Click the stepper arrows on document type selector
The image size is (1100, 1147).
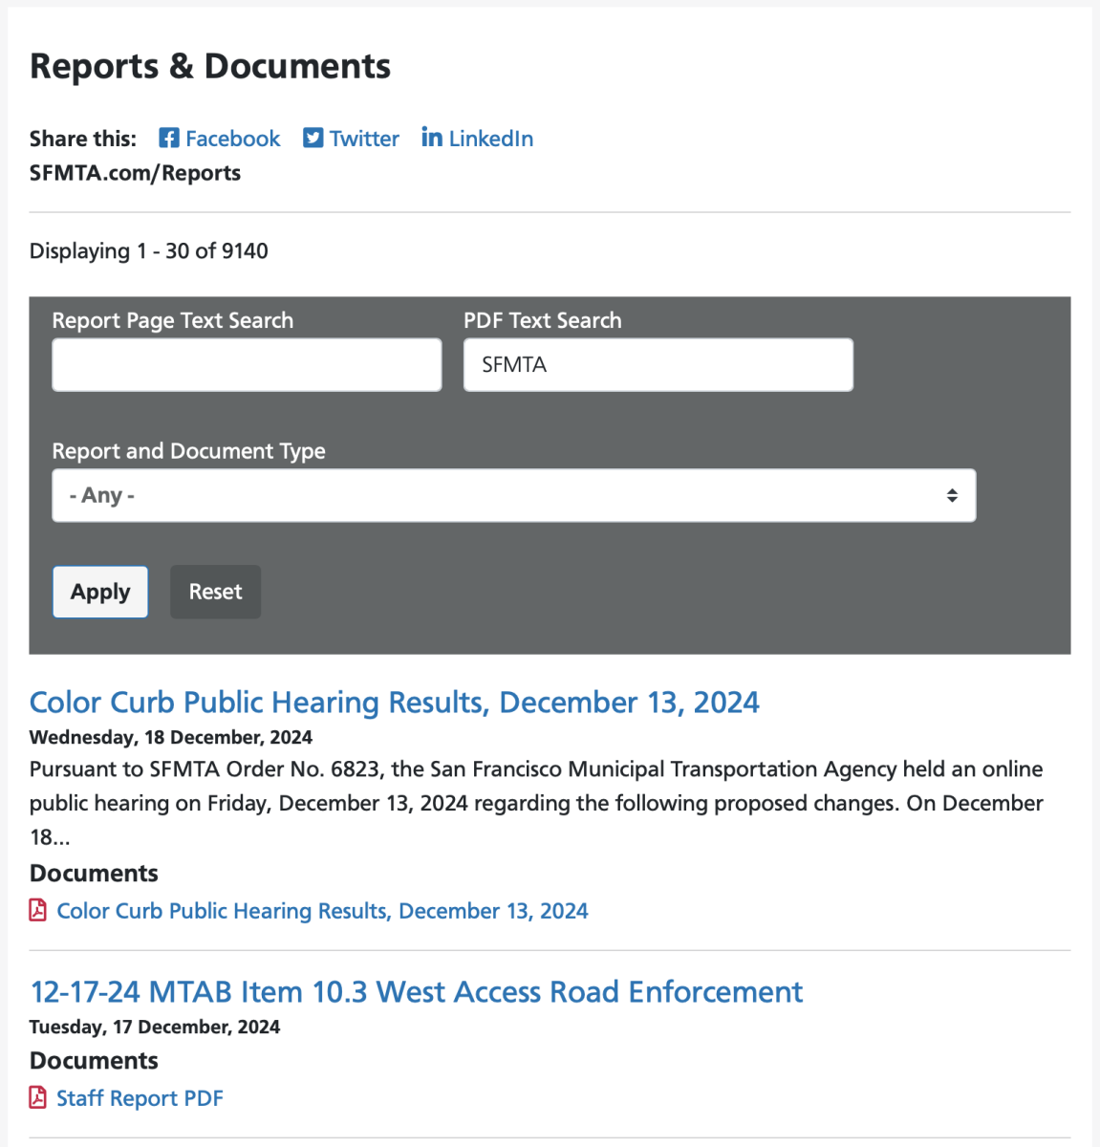[x=952, y=495]
